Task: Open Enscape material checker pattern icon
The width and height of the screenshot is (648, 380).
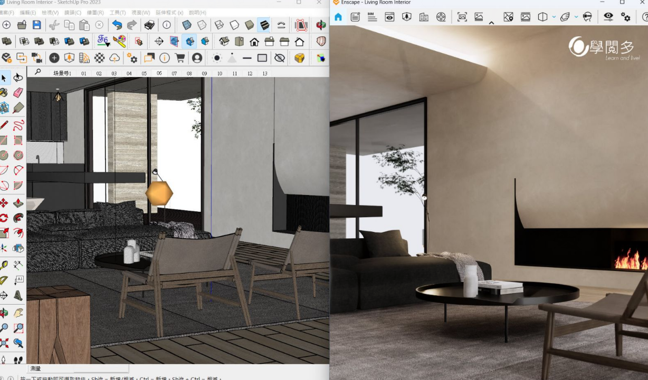Action: point(99,58)
